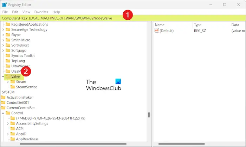
Task: Click the values pane horizontal scrollbar
Action: pos(181,144)
